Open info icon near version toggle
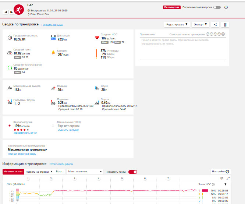The image size is (245, 204). (226, 7)
